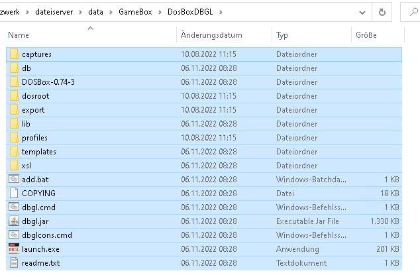Viewport: 420px width, 279px height.
Task: Click the launch.exe DBGL application icon
Action: [14, 249]
